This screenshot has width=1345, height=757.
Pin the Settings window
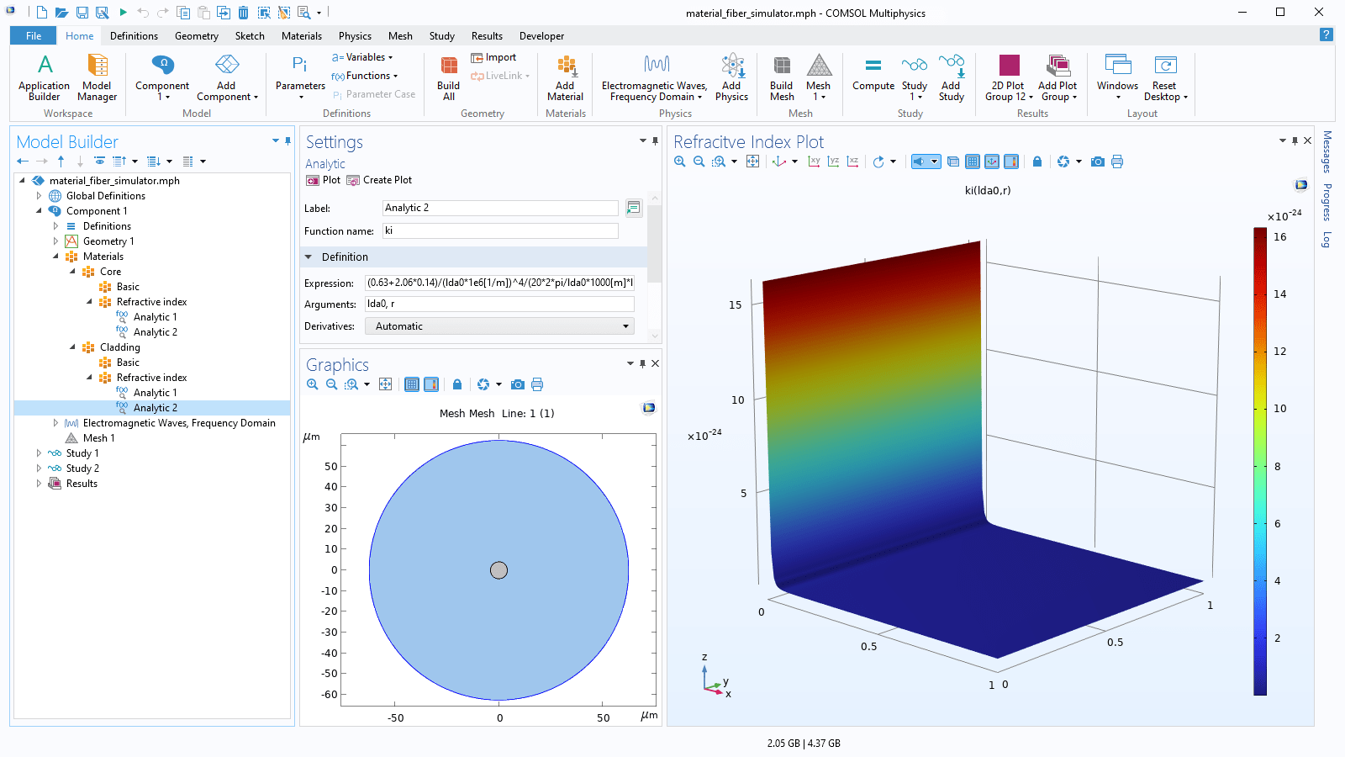tap(655, 141)
